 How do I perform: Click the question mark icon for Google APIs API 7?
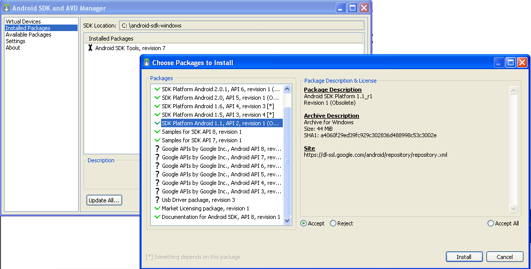click(157, 157)
